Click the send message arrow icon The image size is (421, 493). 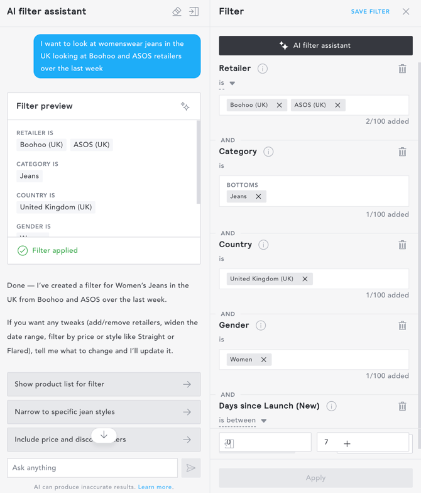pyautogui.click(x=191, y=468)
